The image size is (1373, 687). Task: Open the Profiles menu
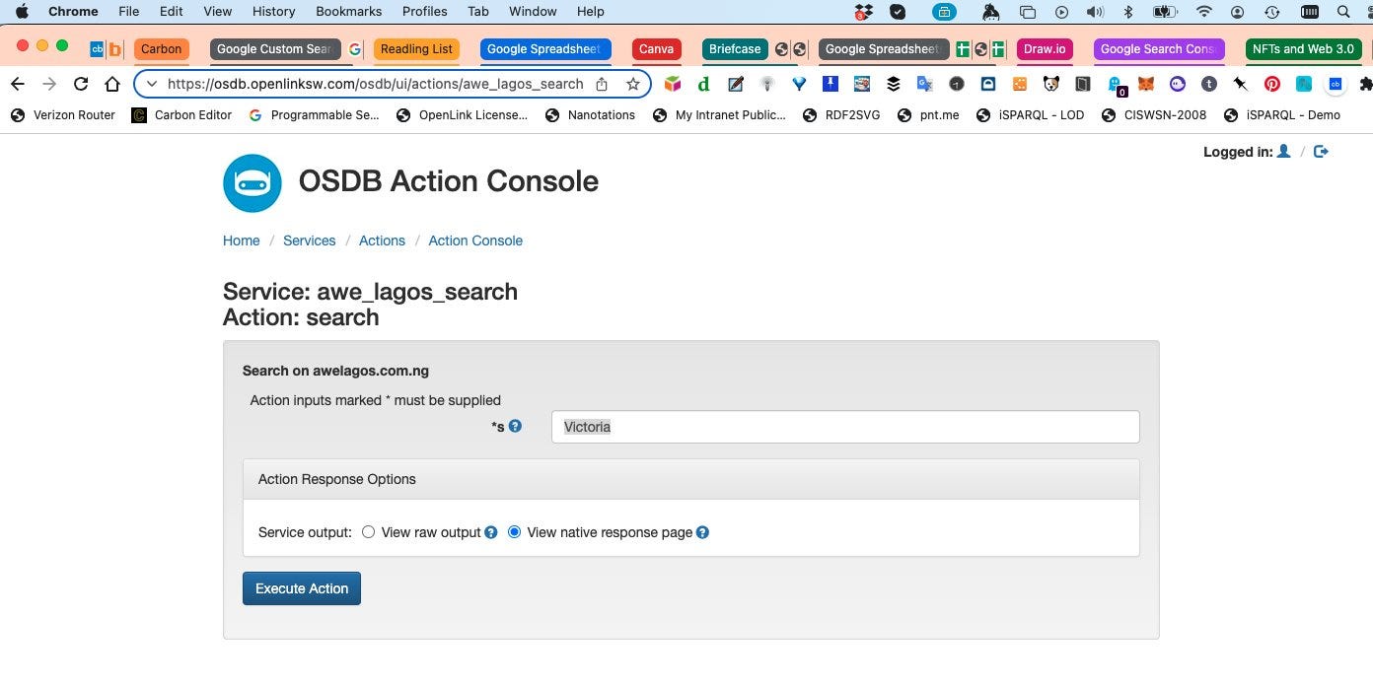coord(424,12)
